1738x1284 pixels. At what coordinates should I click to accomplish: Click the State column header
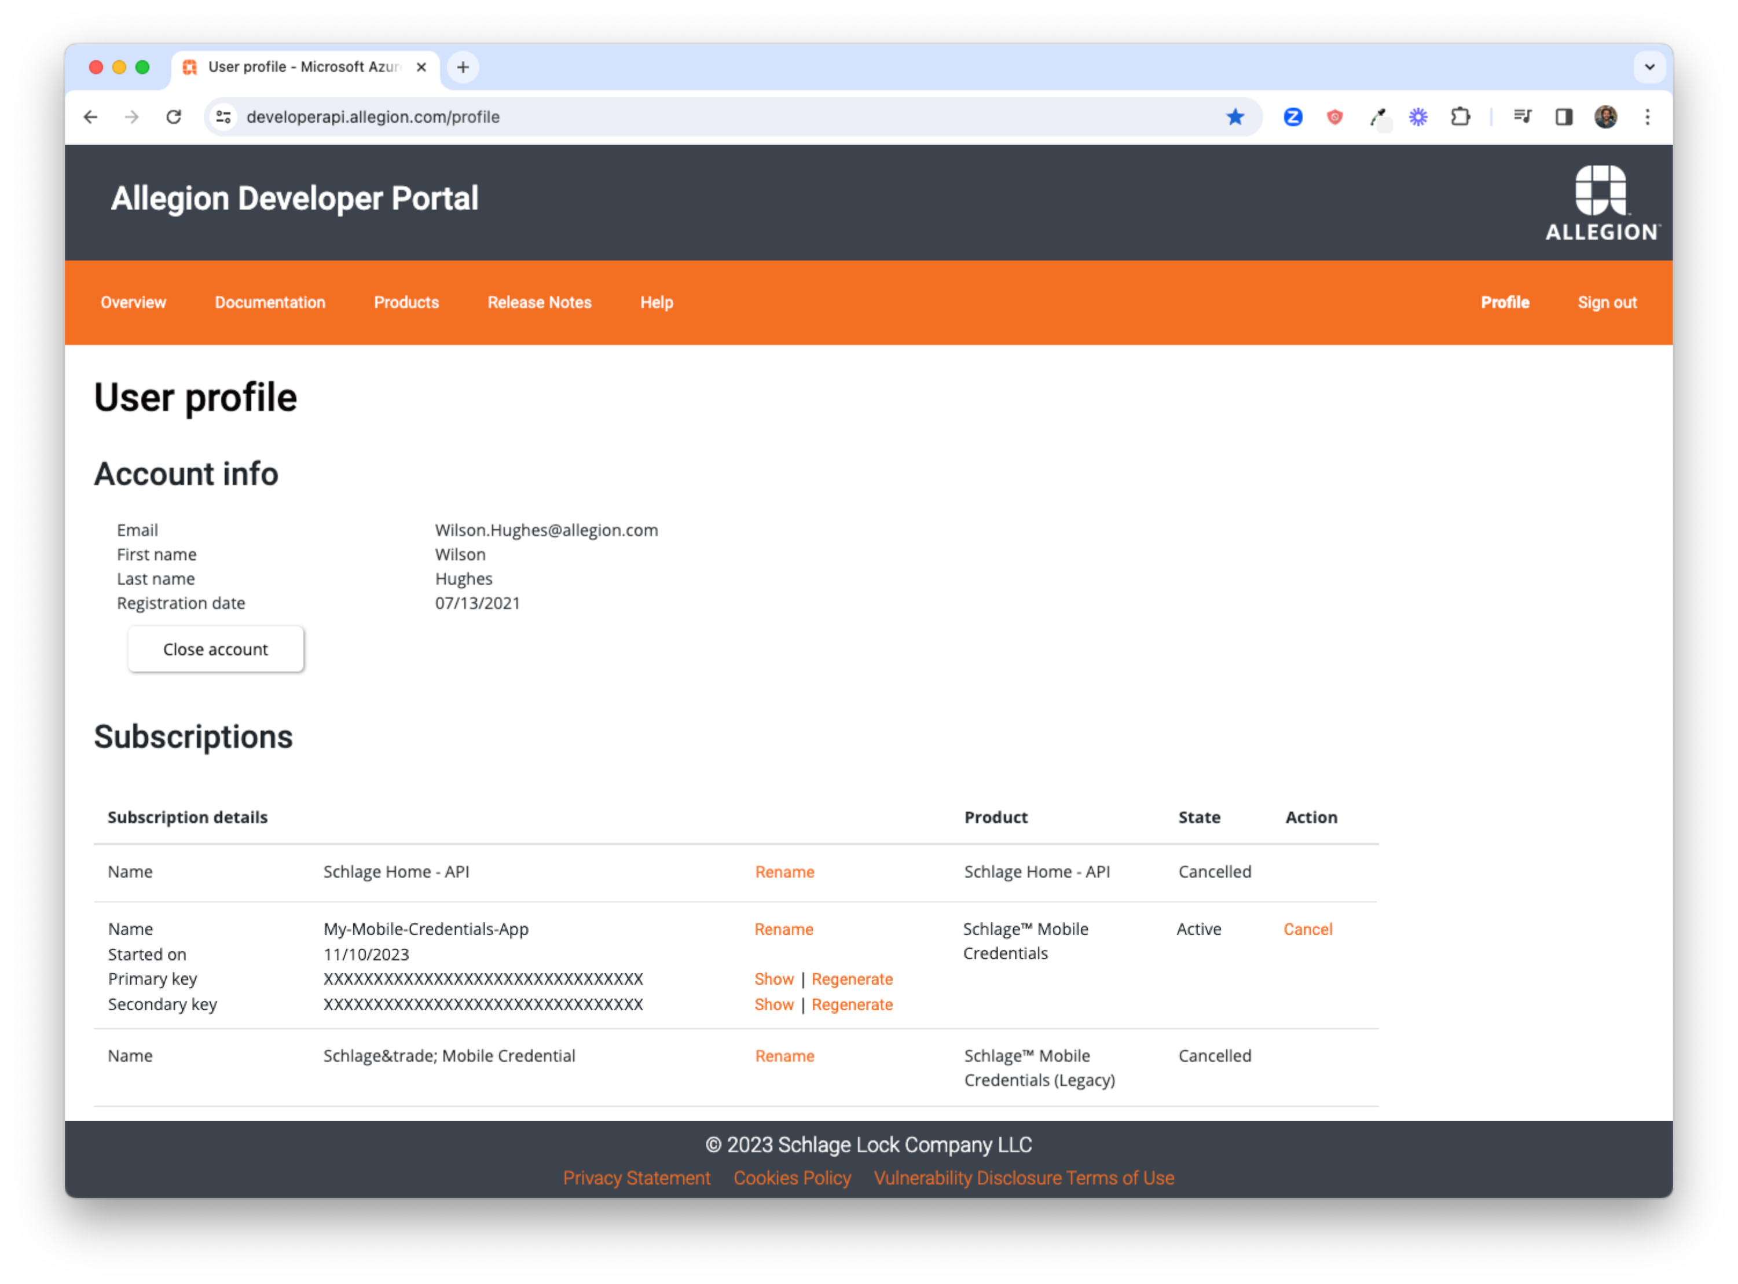pyautogui.click(x=1200, y=817)
